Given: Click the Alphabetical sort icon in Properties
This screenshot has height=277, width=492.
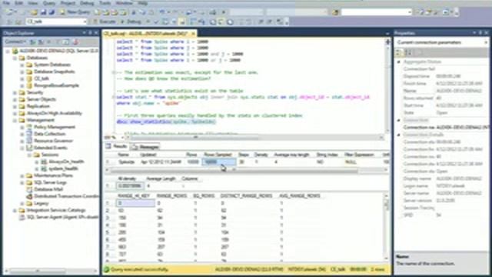Looking at the screenshot, I should [x=408, y=52].
